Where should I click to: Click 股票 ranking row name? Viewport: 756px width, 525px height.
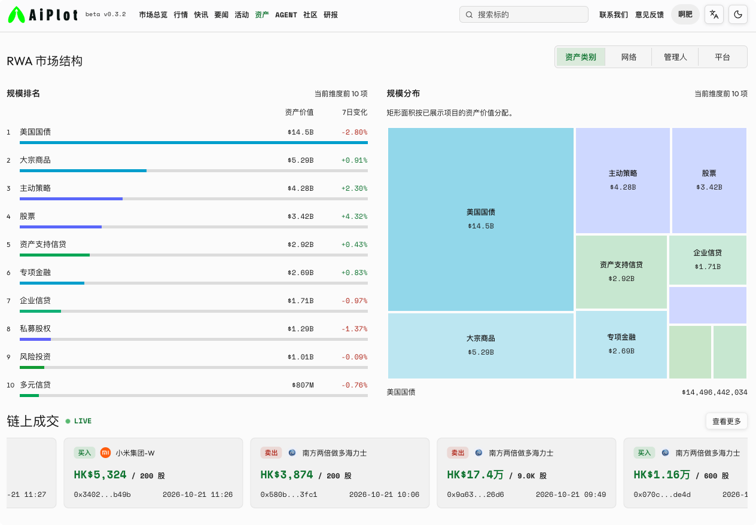click(28, 216)
